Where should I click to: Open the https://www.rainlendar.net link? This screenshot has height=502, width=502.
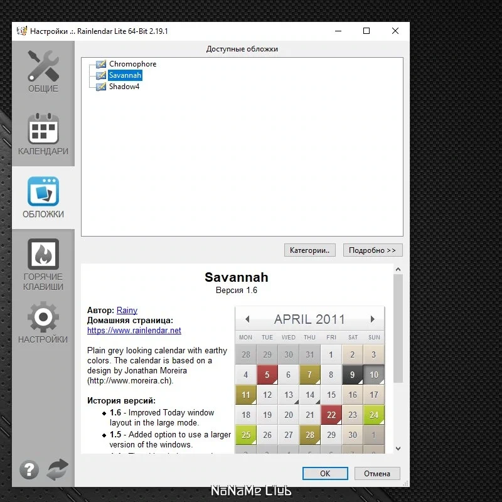tap(134, 331)
